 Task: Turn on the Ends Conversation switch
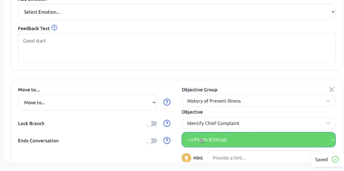pos(152,141)
